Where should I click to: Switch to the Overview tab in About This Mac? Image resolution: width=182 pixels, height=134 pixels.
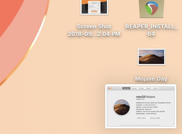pos(126,88)
